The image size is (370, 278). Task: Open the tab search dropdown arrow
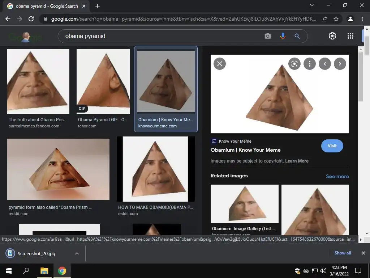coord(312,5)
